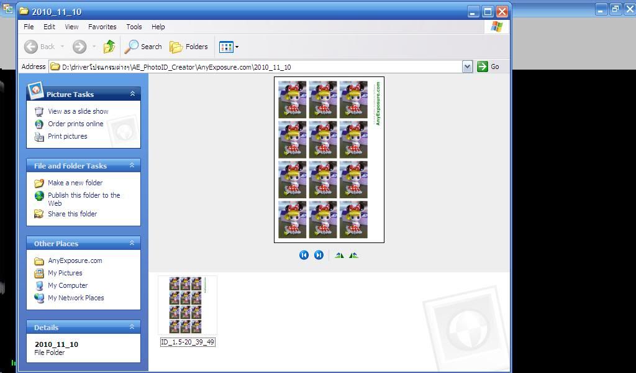Collapse the Details panel
Viewport: 636px width, 373px height.
point(132,327)
